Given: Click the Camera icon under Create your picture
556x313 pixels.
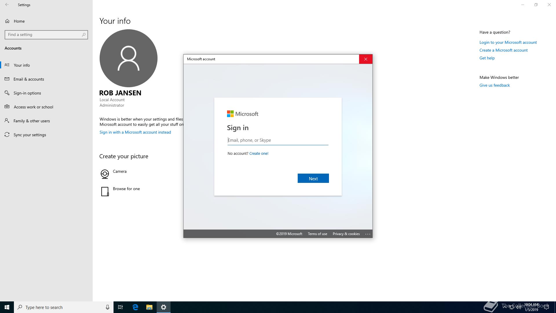Looking at the screenshot, I should coord(105,174).
